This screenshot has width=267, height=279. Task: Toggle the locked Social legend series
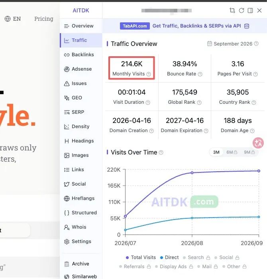pos(227,257)
